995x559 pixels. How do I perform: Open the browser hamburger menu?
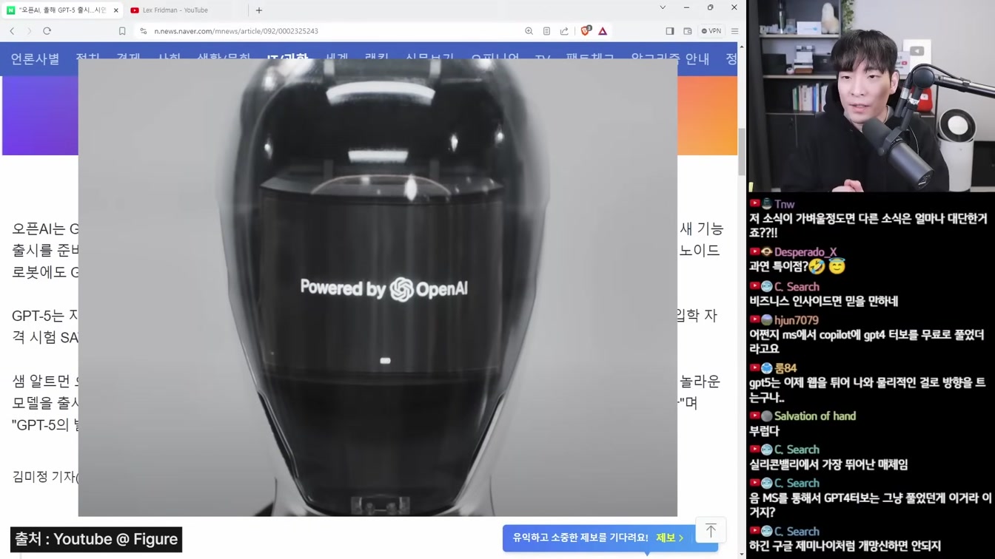click(734, 31)
